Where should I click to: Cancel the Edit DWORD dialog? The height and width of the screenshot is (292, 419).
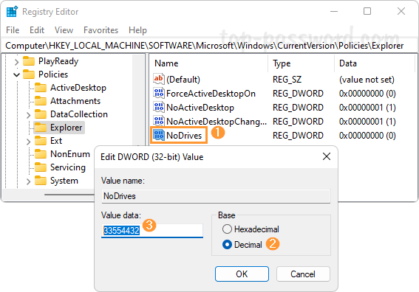click(303, 274)
